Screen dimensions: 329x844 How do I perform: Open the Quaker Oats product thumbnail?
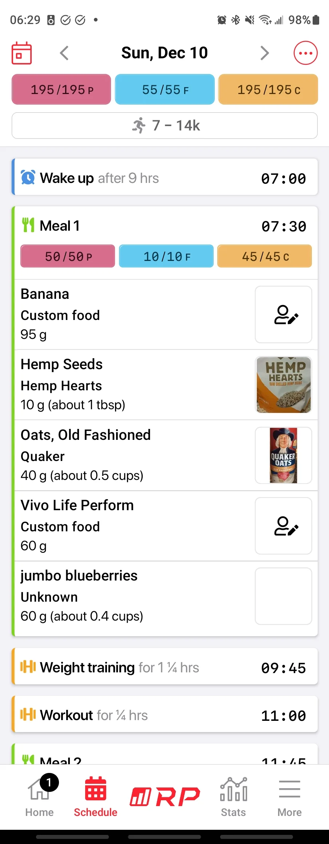point(284,455)
